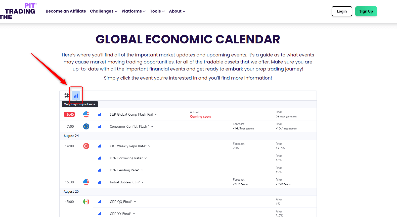
Task: Click the US flag beside S&P Global PMI
Action: pos(86,114)
